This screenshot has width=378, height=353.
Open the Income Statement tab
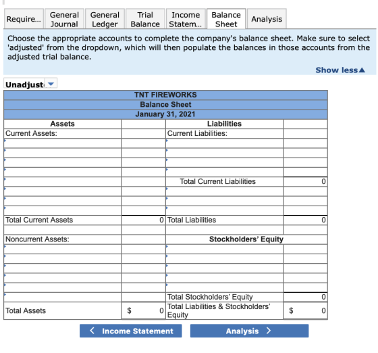tap(186, 19)
